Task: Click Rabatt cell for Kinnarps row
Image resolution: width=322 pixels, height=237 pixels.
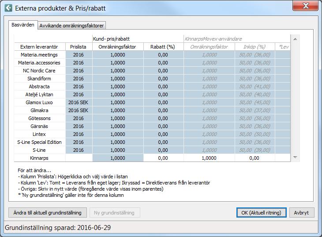Action: [x=163, y=158]
